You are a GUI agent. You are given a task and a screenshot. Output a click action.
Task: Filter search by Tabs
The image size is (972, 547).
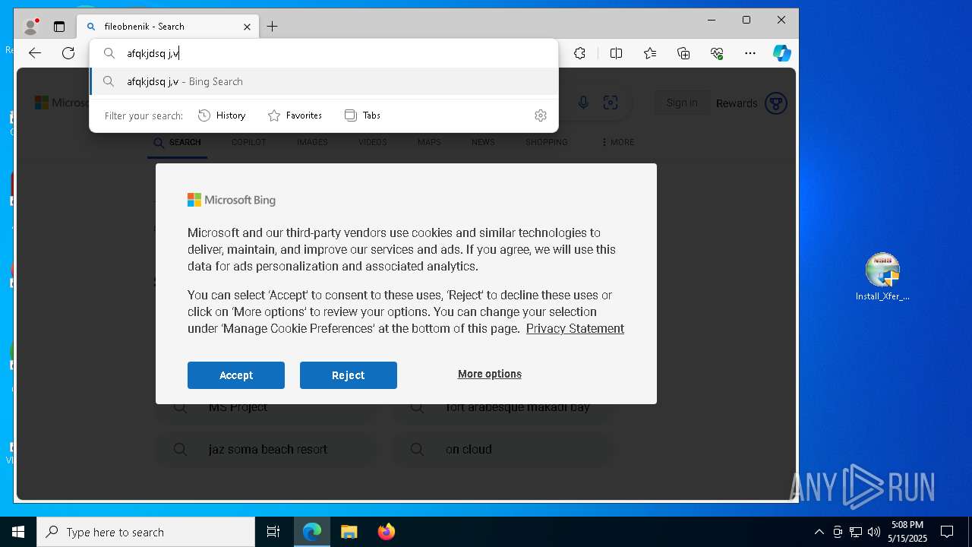pyautogui.click(x=362, y=115)
